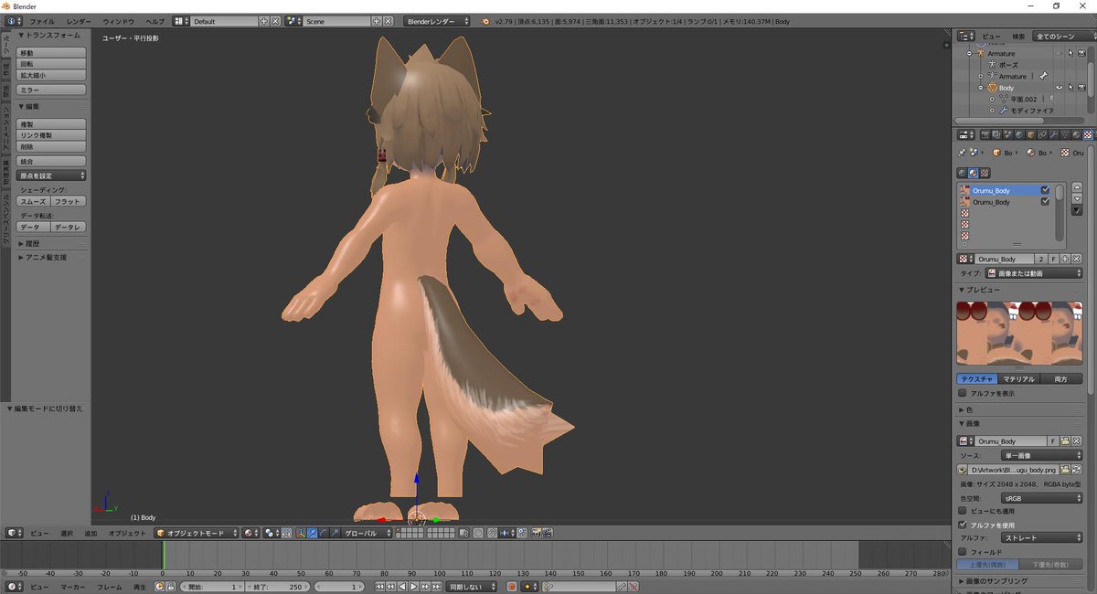
Task: Open the 3D view 追加 menu
Action: click(91, 533)
